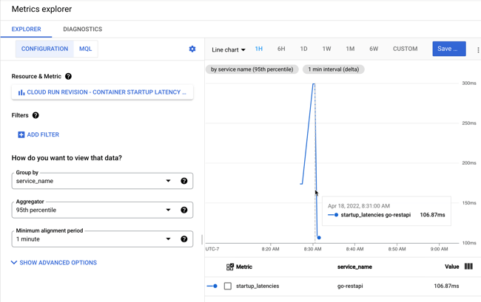Viewport: 481px width, 302px height.
Task: Click the startup_latencies blue line color swatch
Action: click(212, 286)
